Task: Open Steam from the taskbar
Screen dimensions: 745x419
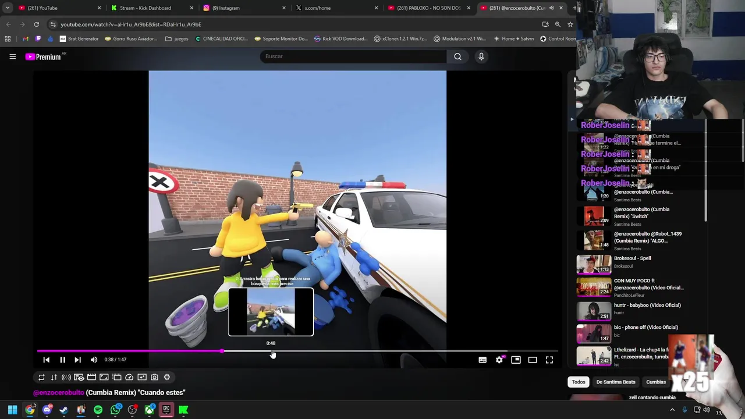Action: pyautogui.click(x=63, y=410)
